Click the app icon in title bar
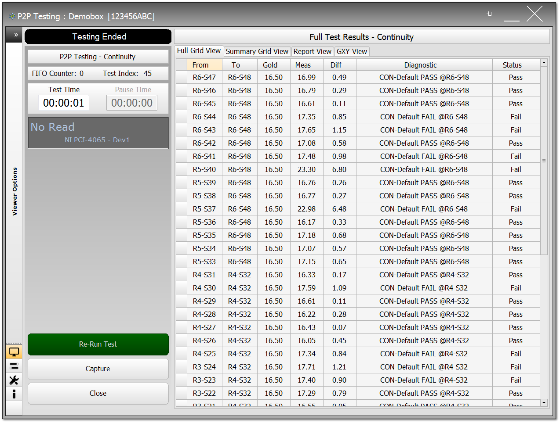Screen dimensions: 560x423 click(12, 17)
